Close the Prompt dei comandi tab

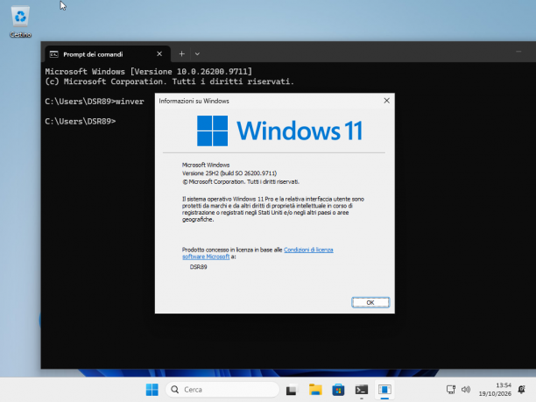159,54
